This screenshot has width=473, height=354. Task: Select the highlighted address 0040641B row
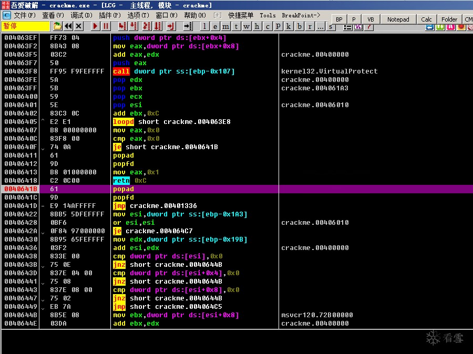[x=237, y=189]
